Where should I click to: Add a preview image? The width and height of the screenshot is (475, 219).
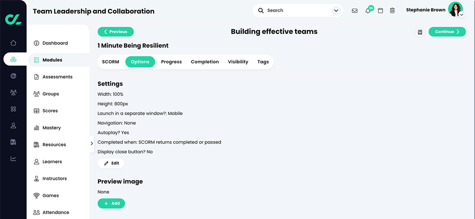coord(111,204)
